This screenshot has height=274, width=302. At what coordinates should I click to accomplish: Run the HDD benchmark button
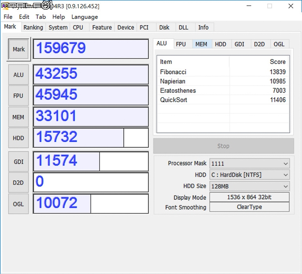pos(18,138)
